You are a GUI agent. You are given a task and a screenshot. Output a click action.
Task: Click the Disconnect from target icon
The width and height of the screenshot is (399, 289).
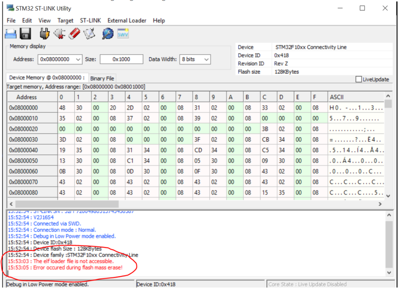click(59, 33)
